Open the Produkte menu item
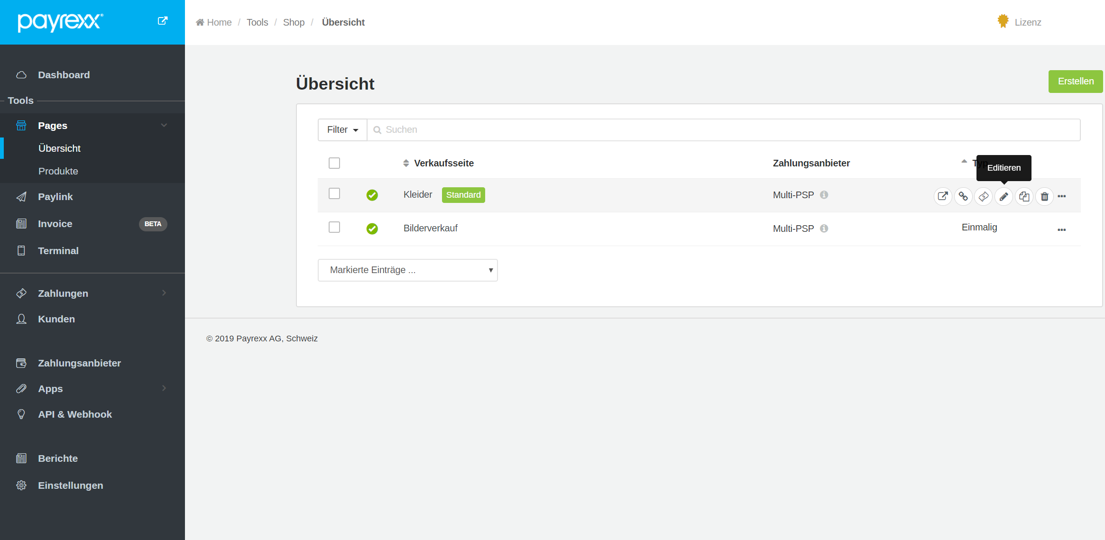 (x=58, y=171)
